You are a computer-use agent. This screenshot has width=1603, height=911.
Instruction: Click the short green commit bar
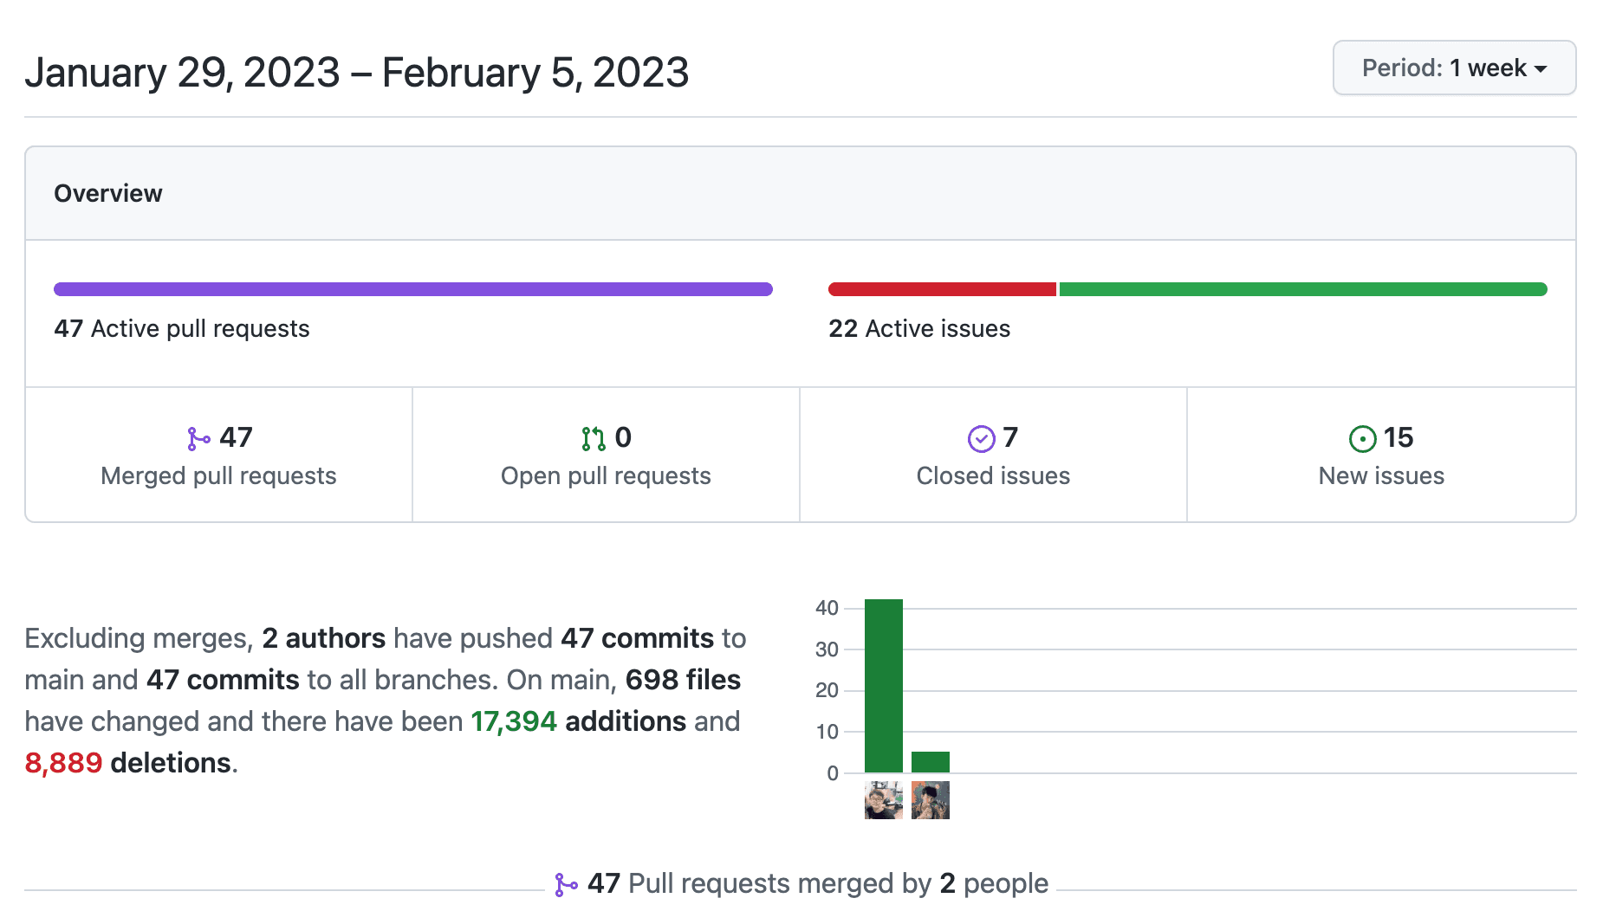tap(930, 762)
